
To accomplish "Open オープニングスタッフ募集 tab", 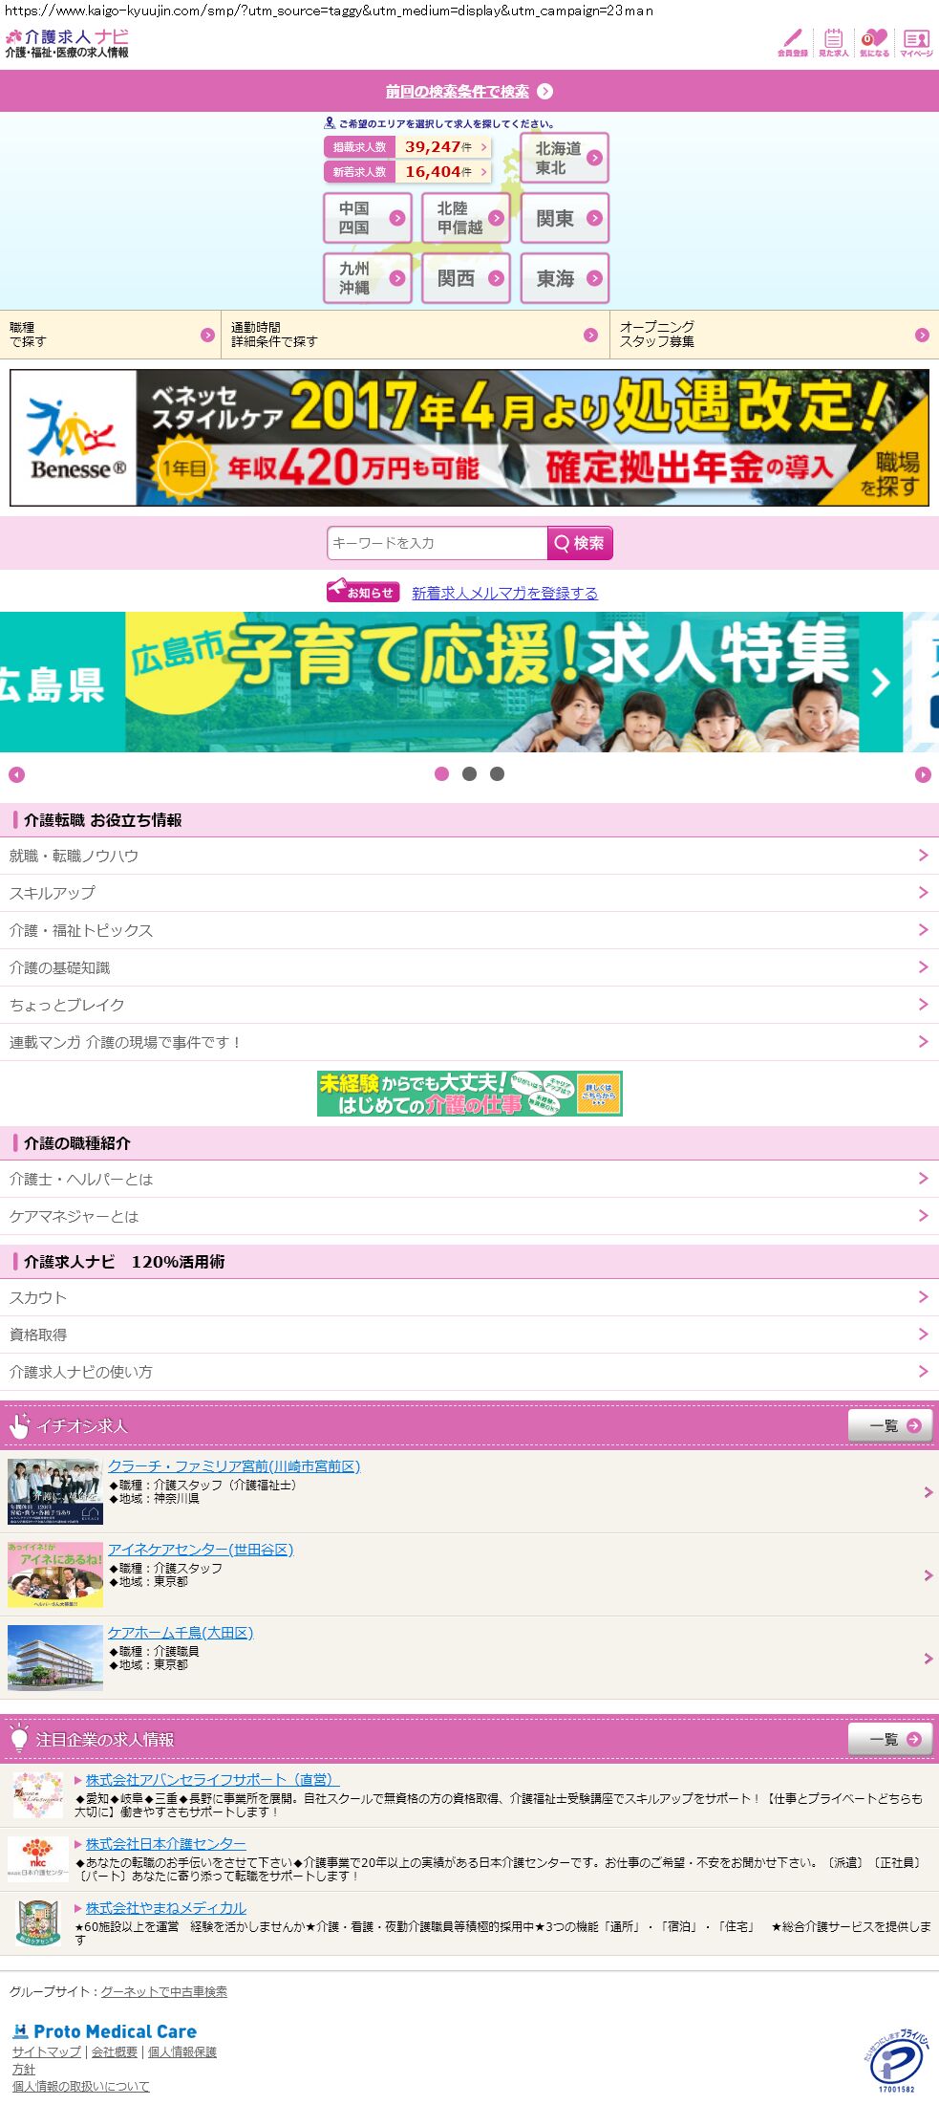I will [775, 335].
